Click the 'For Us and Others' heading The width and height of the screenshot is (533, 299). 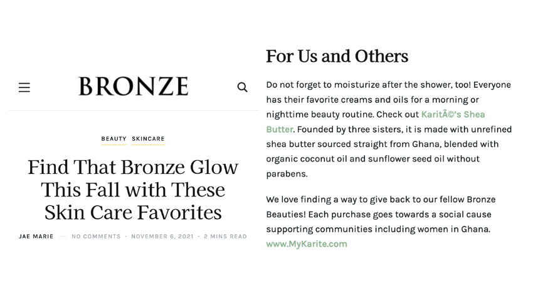point(337,56)
